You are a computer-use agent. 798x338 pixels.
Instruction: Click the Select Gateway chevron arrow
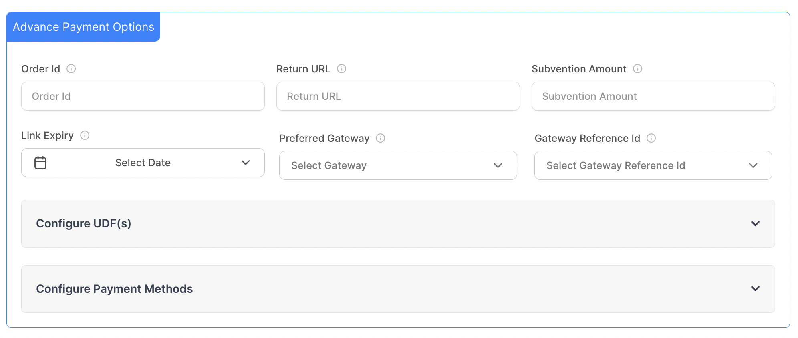[x=498, y=165]
